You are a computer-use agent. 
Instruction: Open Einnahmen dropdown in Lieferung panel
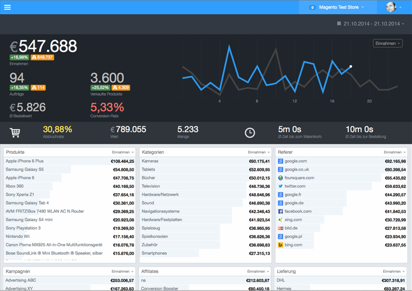tap(394, 272)
